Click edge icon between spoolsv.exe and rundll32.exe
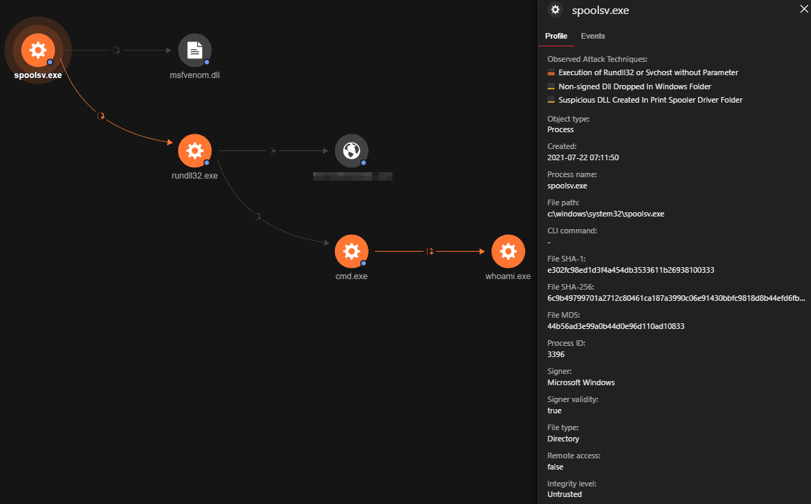This screenshot has width=811, height=504. click(101, 116)
